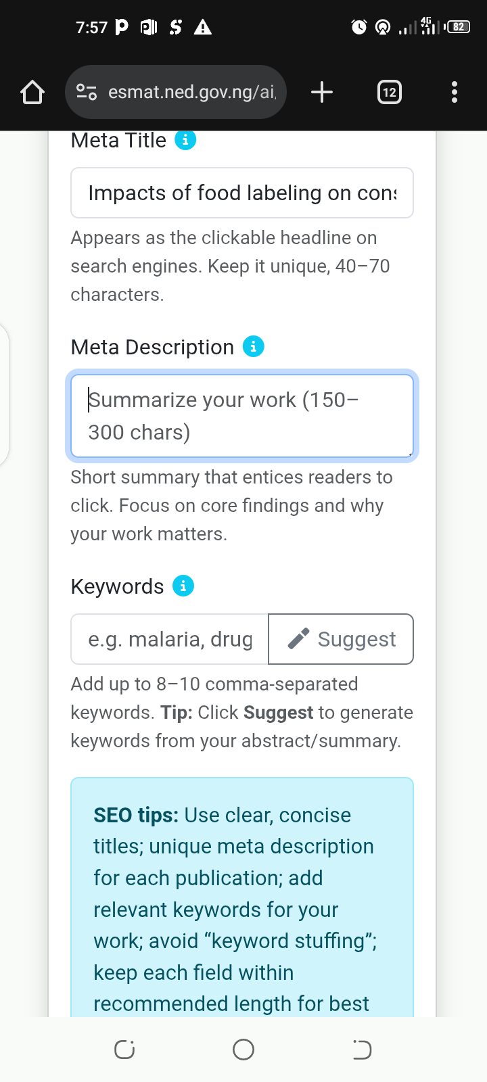Open site info icon in address bar
This screenshot has height=1082, width=487.
(x=87, y=92)
